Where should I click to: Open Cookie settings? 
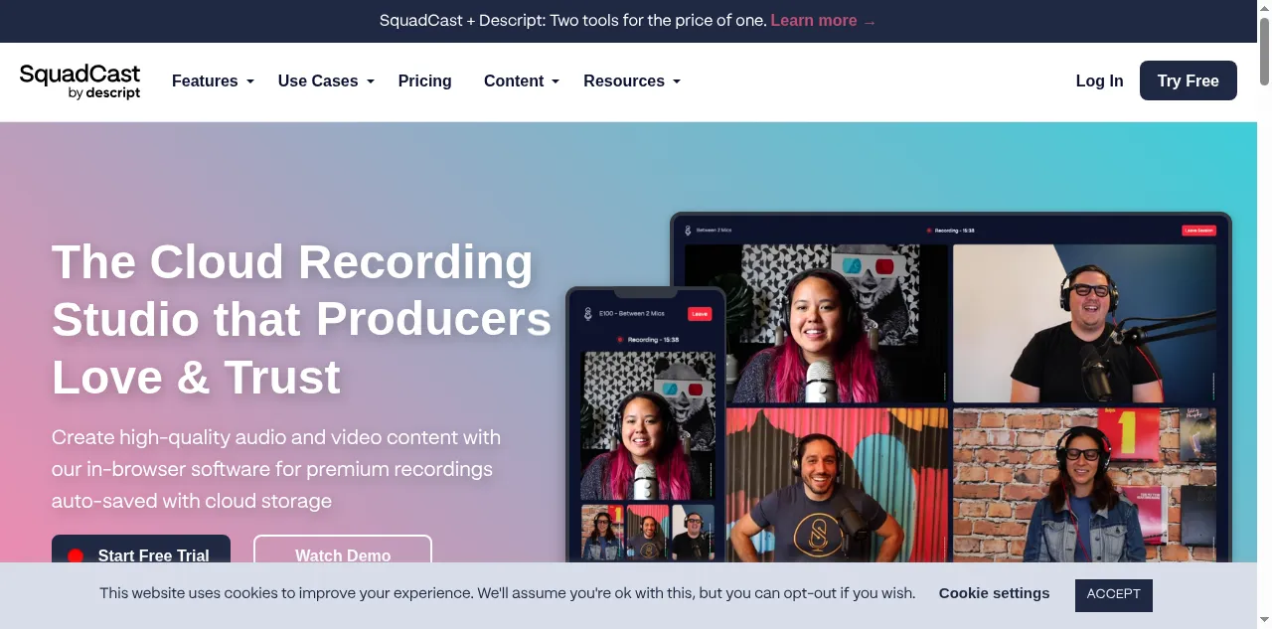point(994,593)
